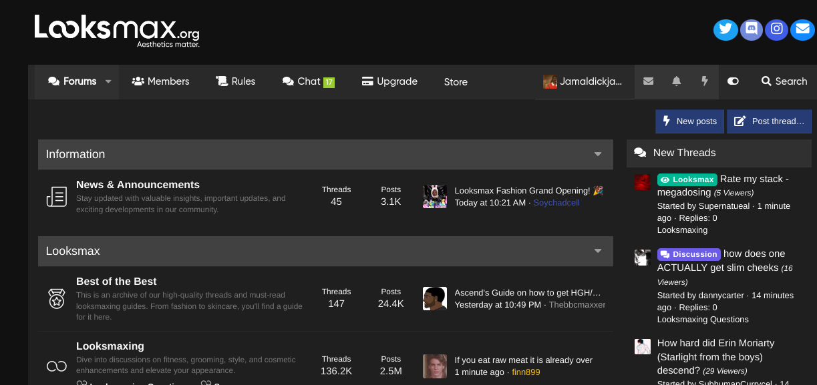This screenshot has height=385, width=817.
Task: Open the Discord social link icon
Action: [751, 29]
